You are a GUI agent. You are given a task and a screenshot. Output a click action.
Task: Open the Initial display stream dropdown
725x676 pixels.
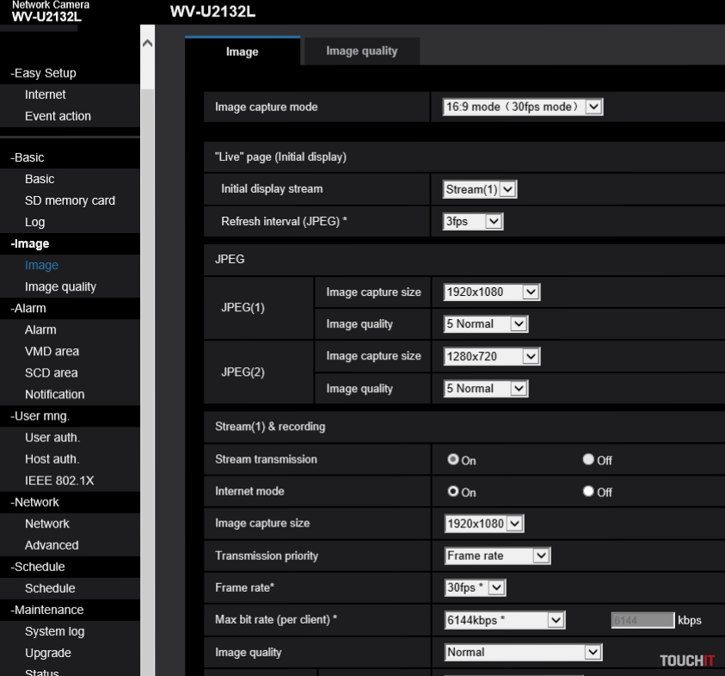[x=479, y=188]
